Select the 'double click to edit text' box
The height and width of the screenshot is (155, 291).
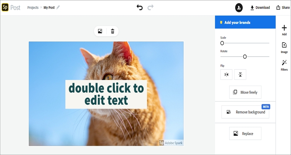(106, 94)
